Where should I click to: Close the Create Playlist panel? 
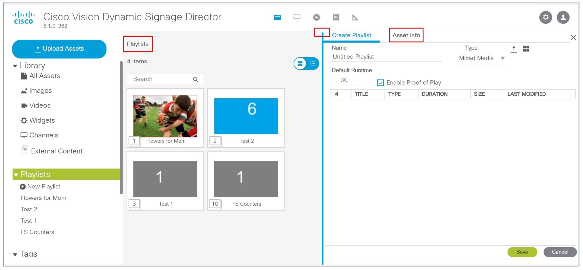coord(573,38)
